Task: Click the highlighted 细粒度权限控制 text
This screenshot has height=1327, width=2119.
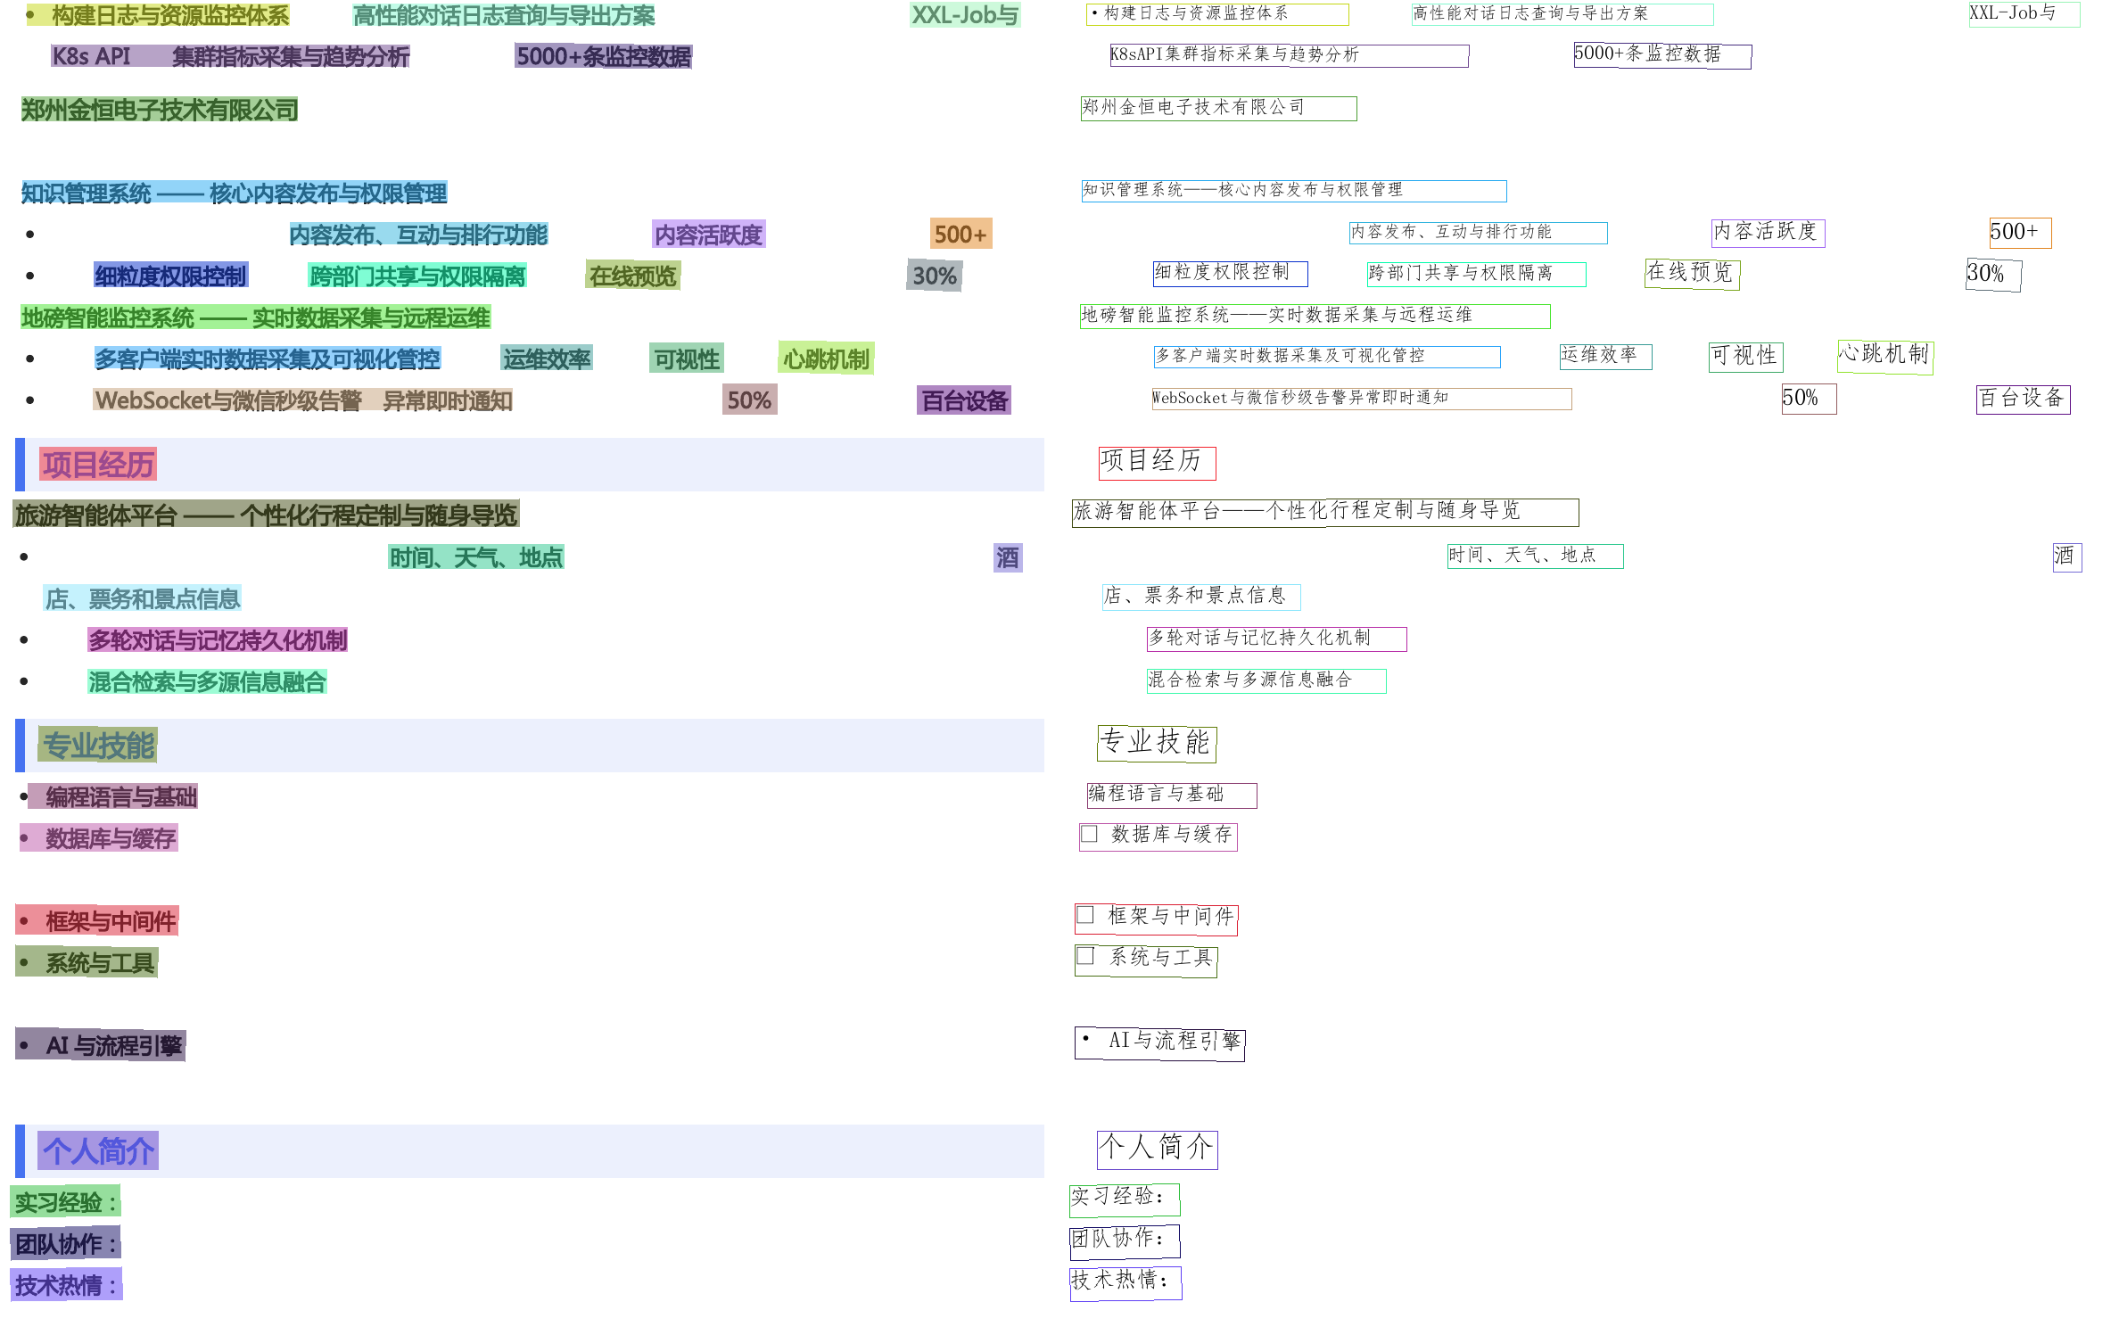Action: 170,276
